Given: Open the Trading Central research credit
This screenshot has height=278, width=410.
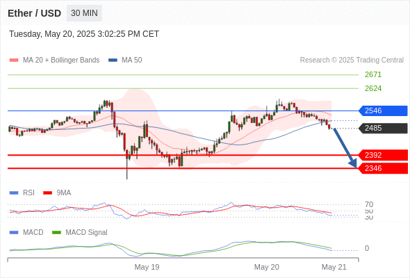Looking at the screenshot, I should click(x=352, y=60).
